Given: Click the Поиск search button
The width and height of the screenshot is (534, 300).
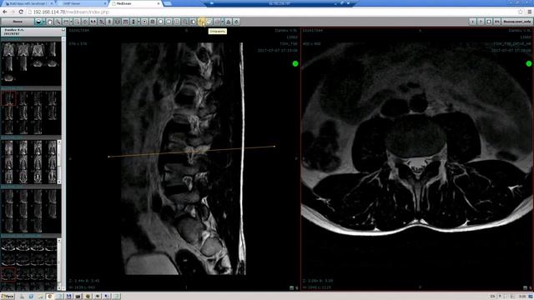Looking at the screenshot, I should [18, 22].
